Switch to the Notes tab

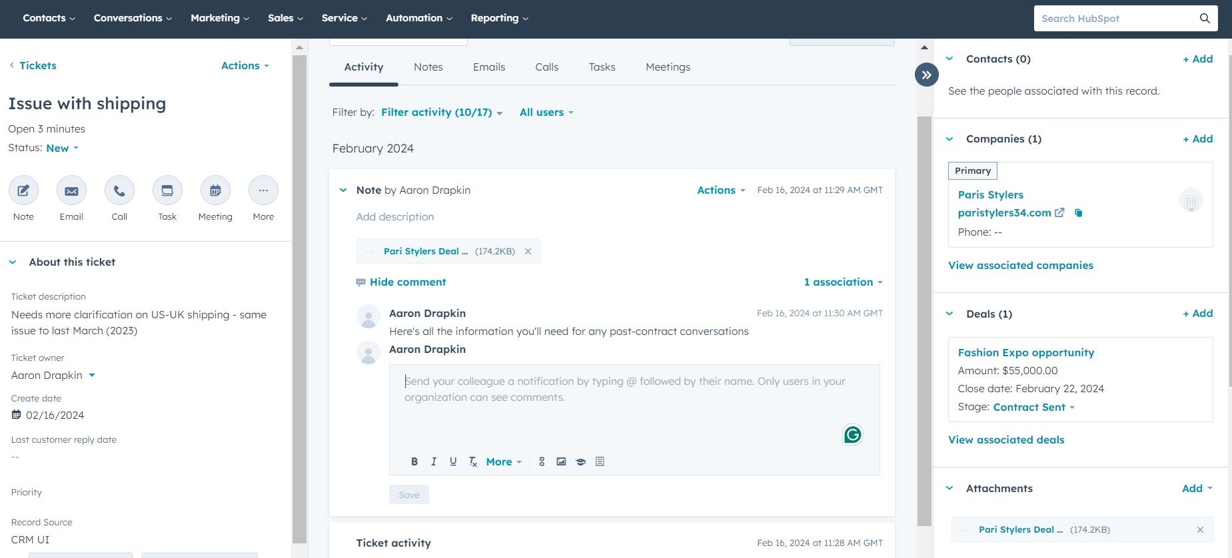(x=428, y=67)
